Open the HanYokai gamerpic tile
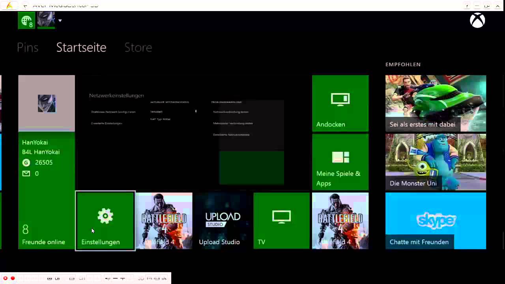Image resolution: width=505 pixels, height=284 pixels. click(x=47, y=103)
